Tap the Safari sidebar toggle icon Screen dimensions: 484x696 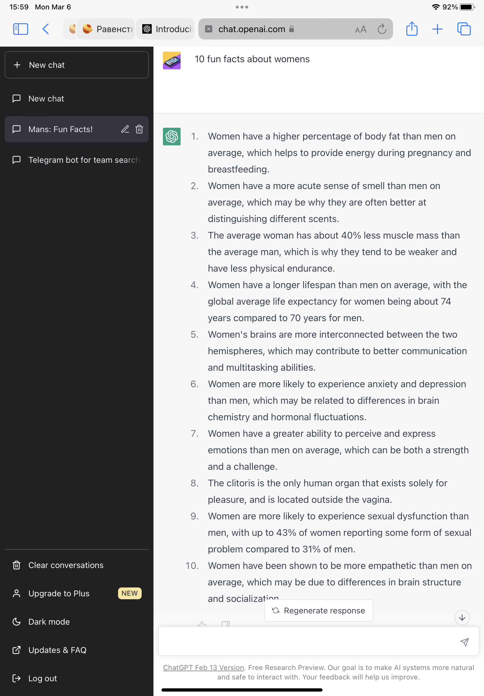[x=21, y=29]
